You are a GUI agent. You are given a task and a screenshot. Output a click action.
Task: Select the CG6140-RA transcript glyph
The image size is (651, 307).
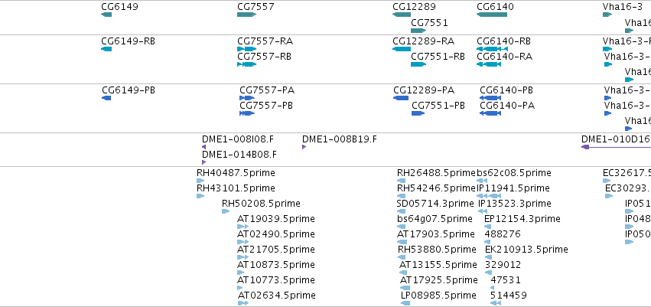pos(489,64)
